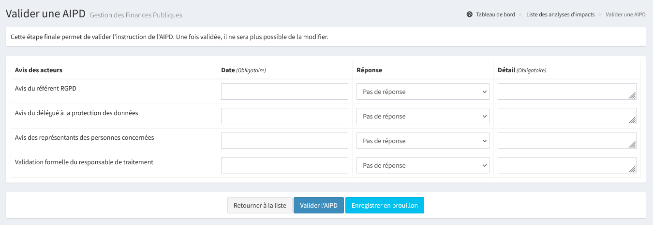Open Réponse dropdown for délégué à la protection
The width and height of the screenshot is (653, 225).
pyautogui.click(x=423, y=116)
